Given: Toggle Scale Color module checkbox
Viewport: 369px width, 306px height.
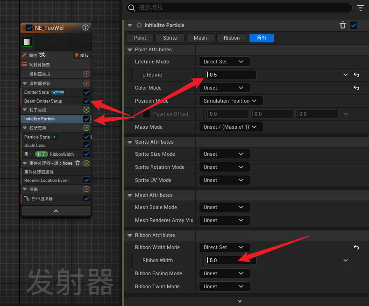Looking at the screenshot, I should [x=86, y=146].
